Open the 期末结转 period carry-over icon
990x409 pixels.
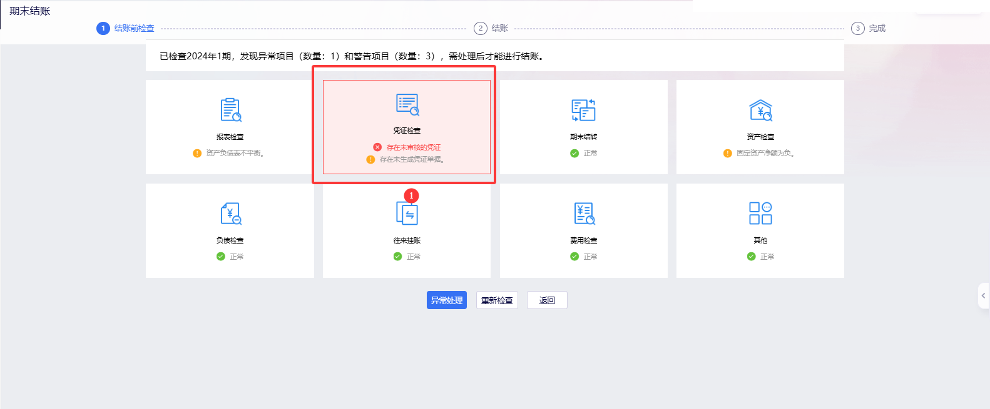click(583, 110)
